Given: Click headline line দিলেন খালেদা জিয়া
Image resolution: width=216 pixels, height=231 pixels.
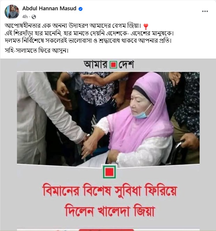Looking at the screenshot, I should tap(110, 211).
